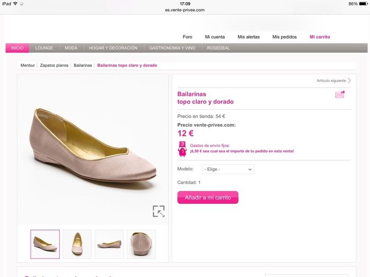Viewport: 370px width, 277px height.
Task: Add item with Añadir a mi carrito
Action: (x=208, y=197)
